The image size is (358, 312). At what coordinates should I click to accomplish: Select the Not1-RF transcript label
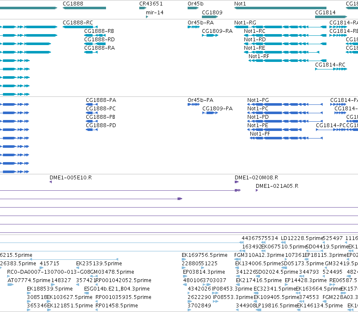tap(259, 56)
